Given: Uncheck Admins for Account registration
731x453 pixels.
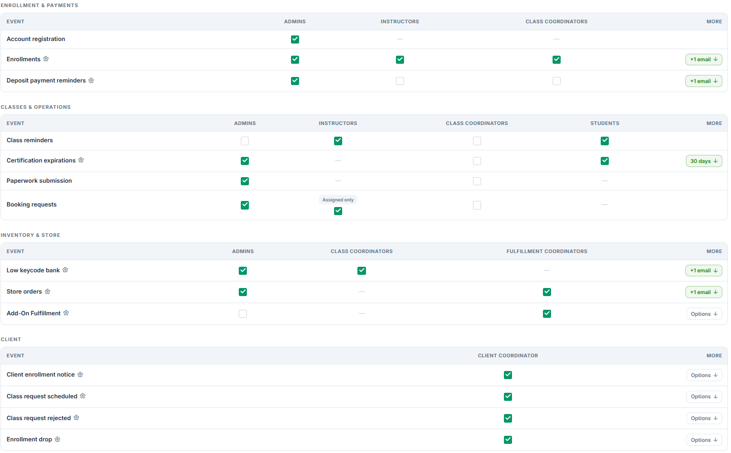Looking at the screenshot, I should [295, 39].
